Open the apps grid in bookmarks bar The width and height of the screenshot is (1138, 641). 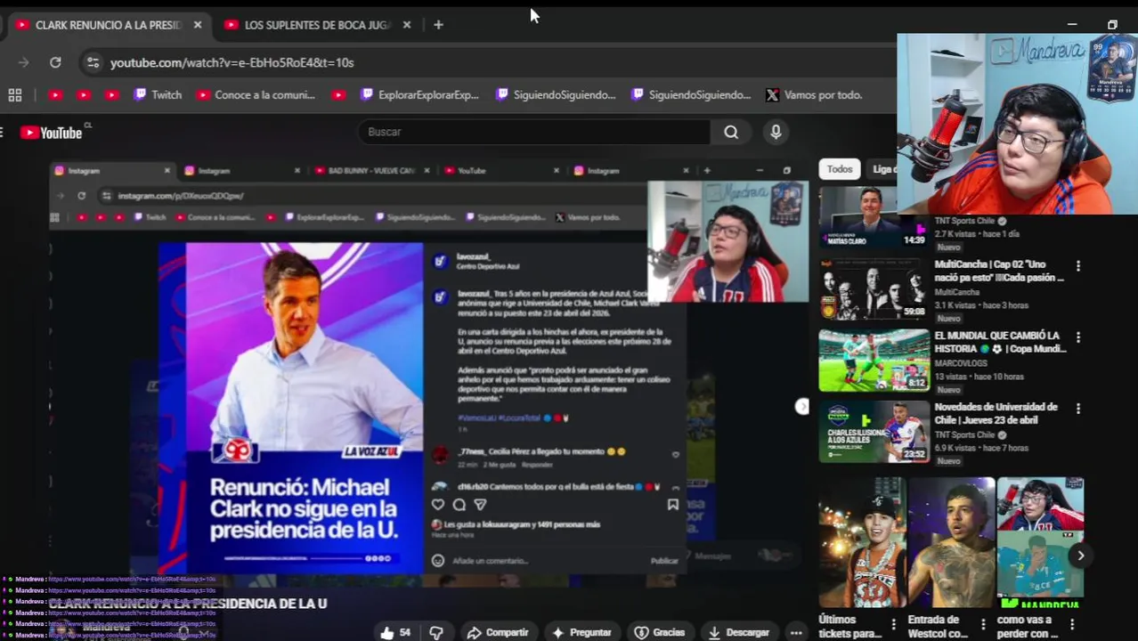(x=15, y=95)
